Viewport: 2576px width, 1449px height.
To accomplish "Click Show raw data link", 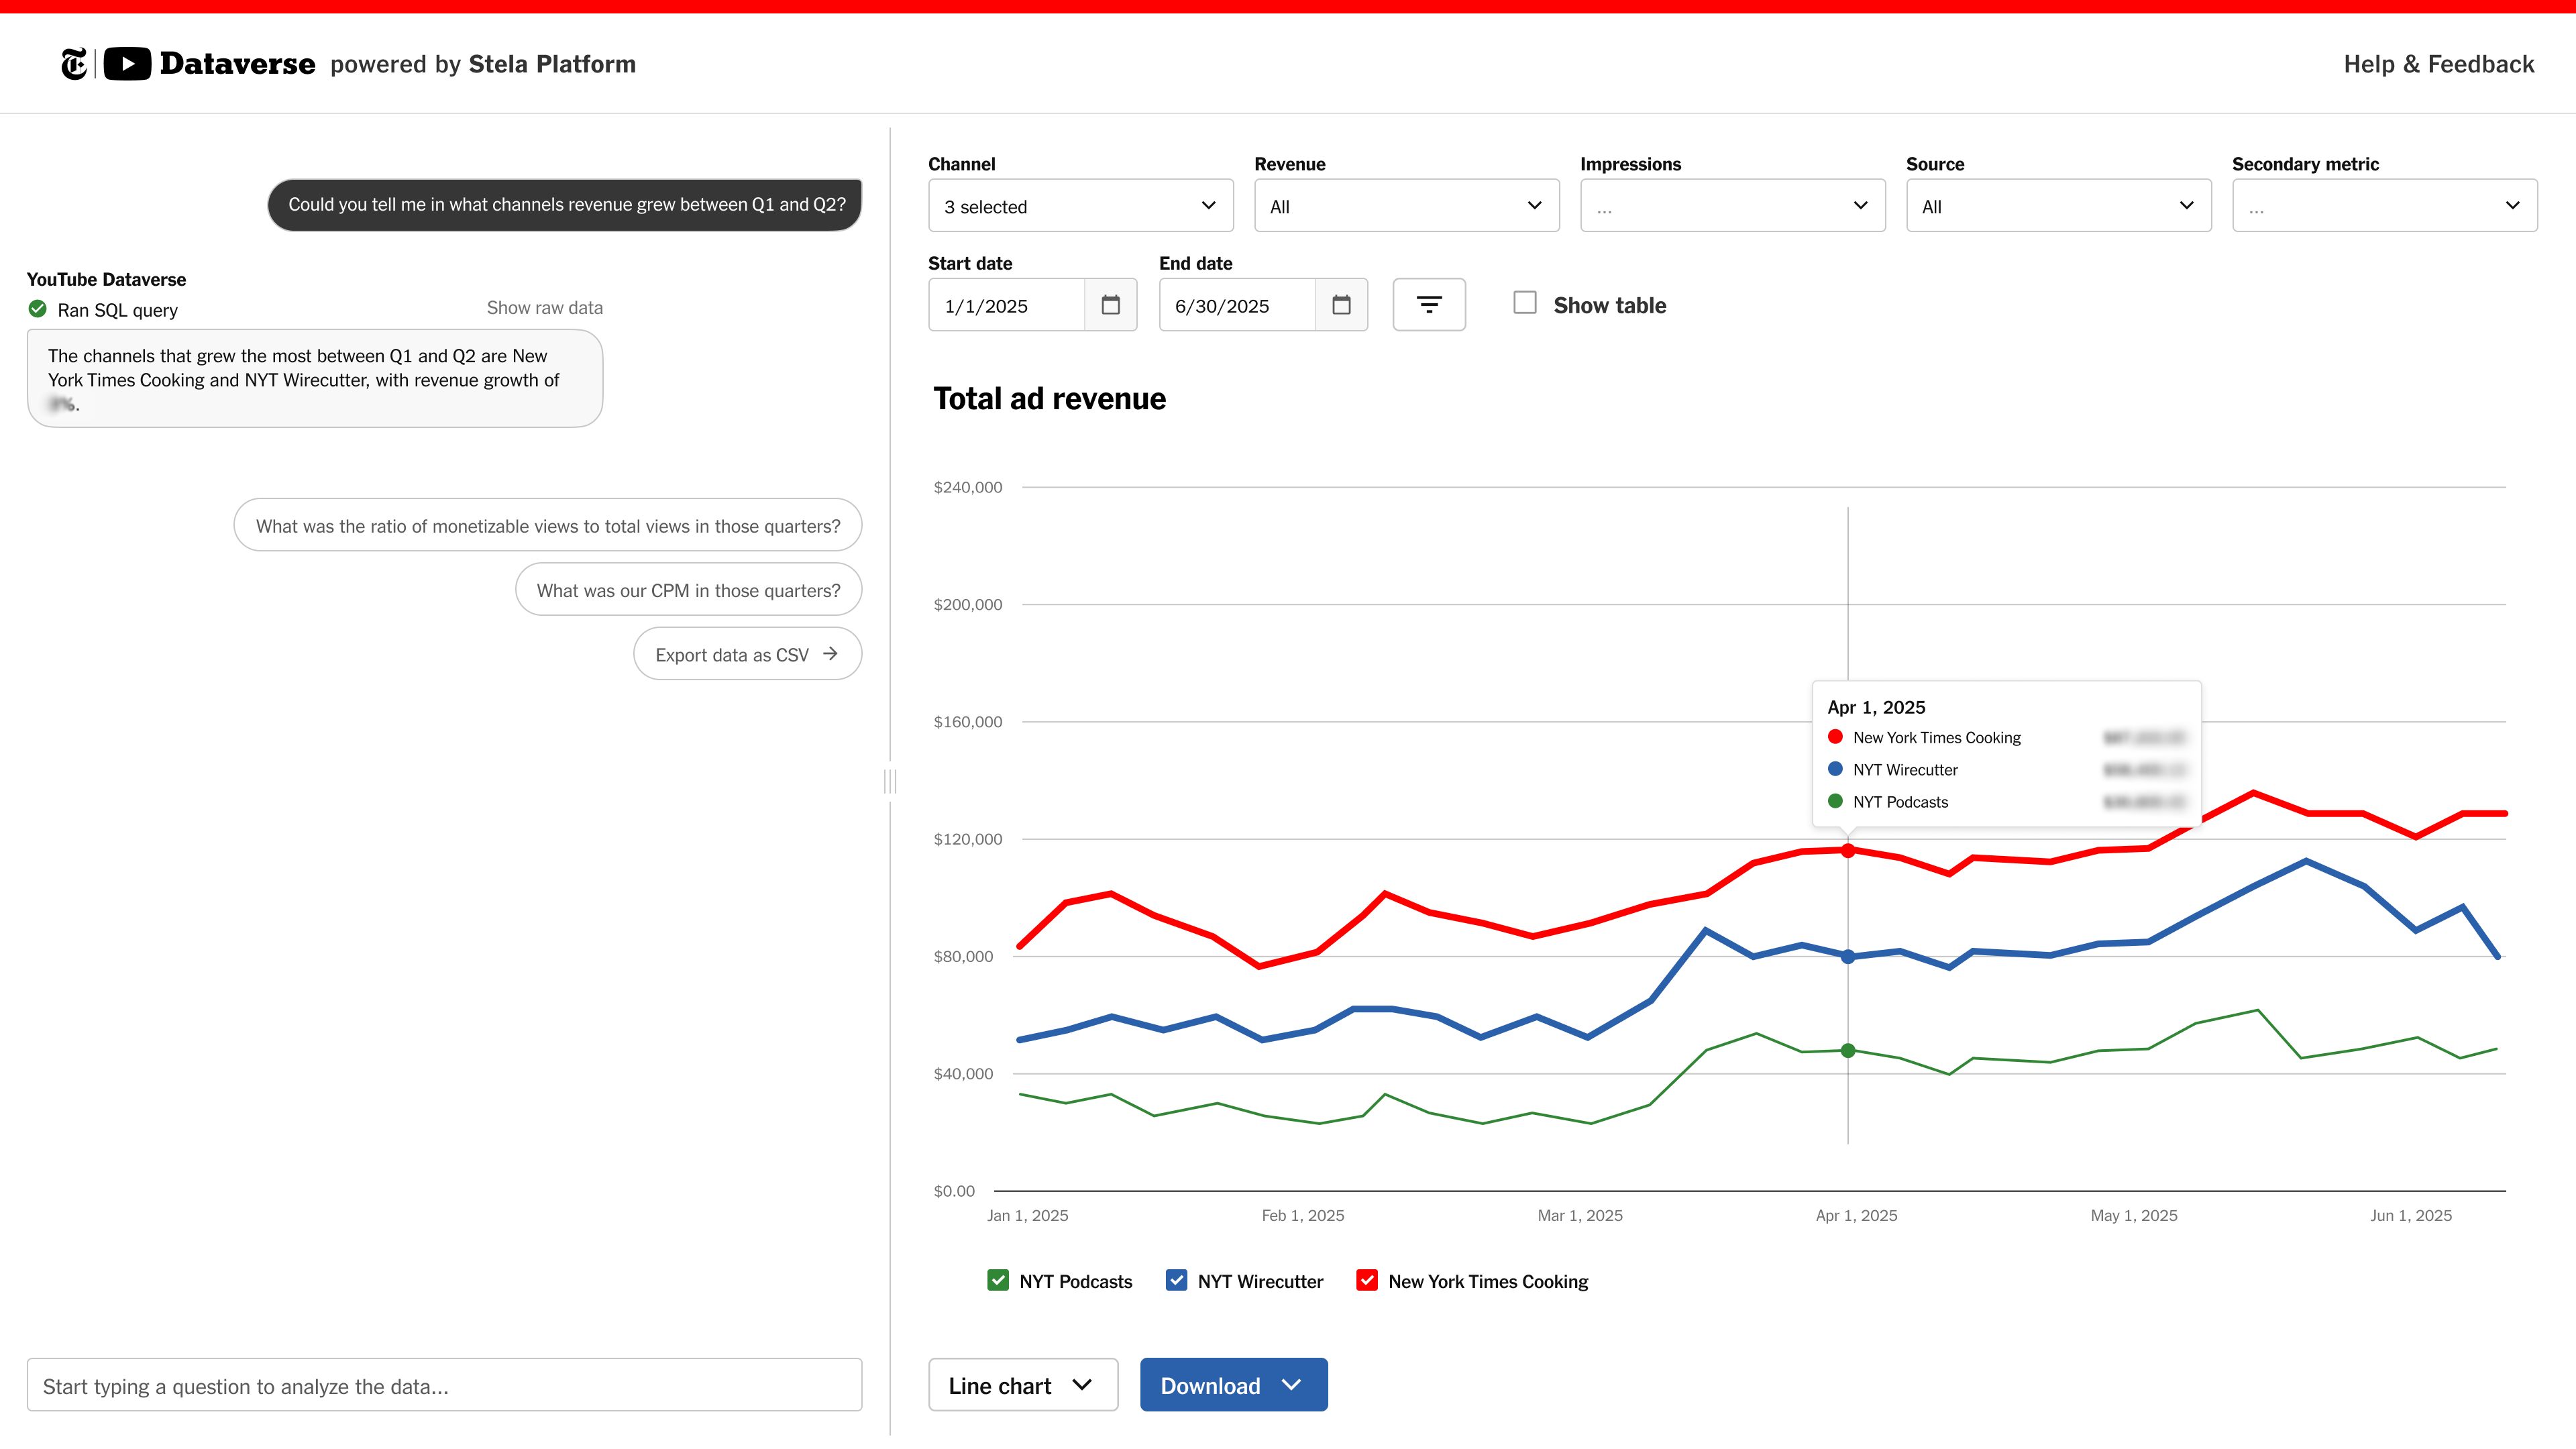I will pos(545,308).
